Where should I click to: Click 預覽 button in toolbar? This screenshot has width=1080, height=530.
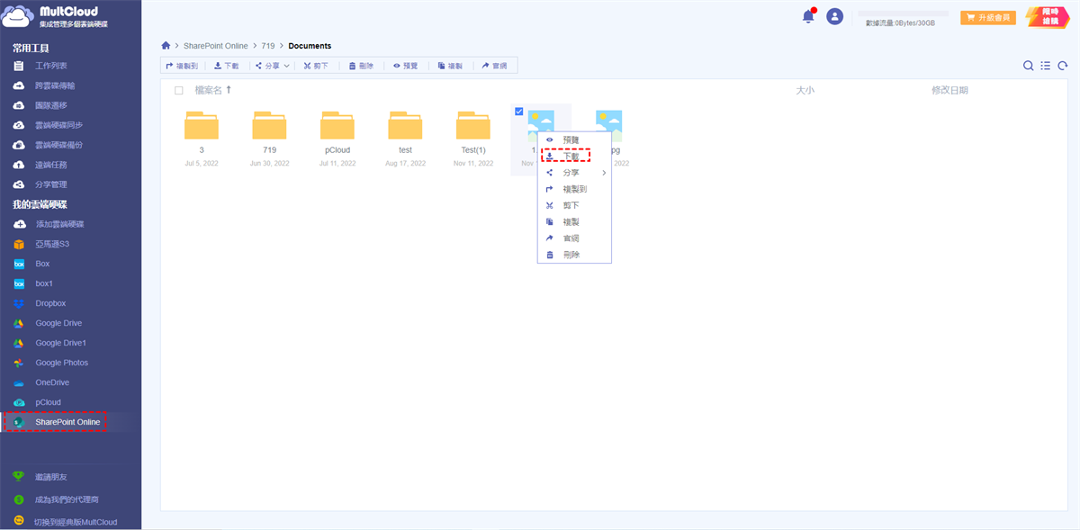[406, 66]
